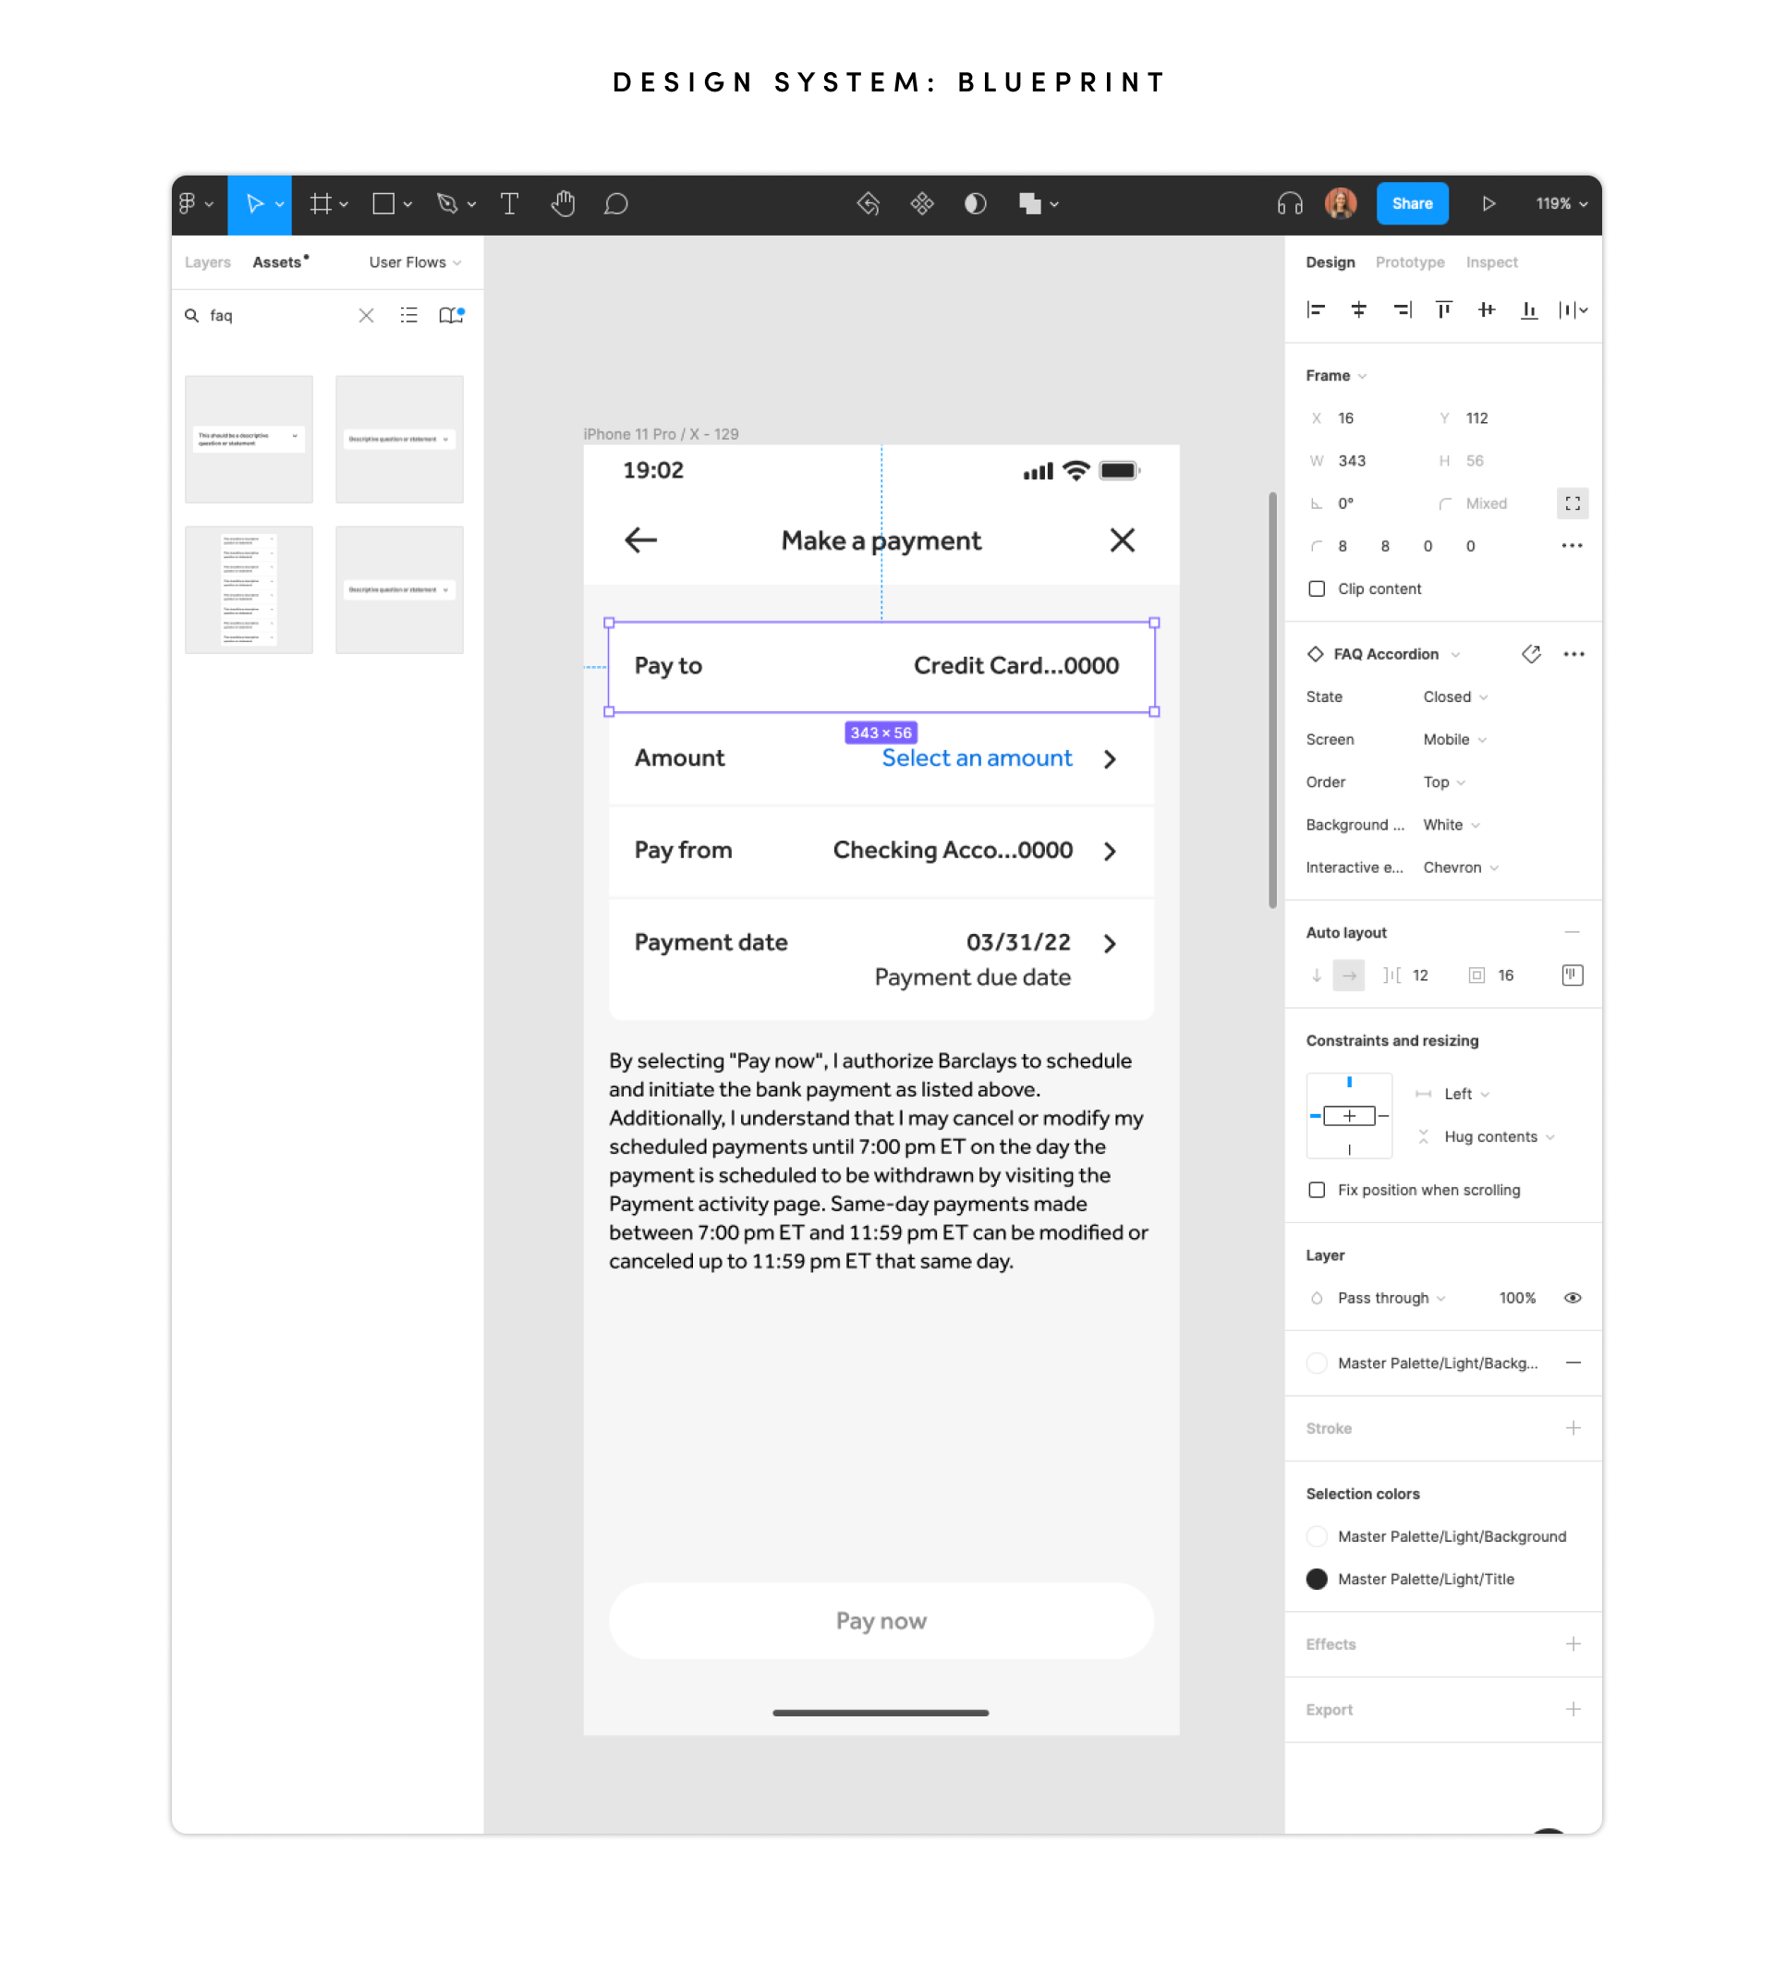The height and width of the screenshot is (1963, 1774).
Task: Click the Pay now button
Action: coord(881,1620)
